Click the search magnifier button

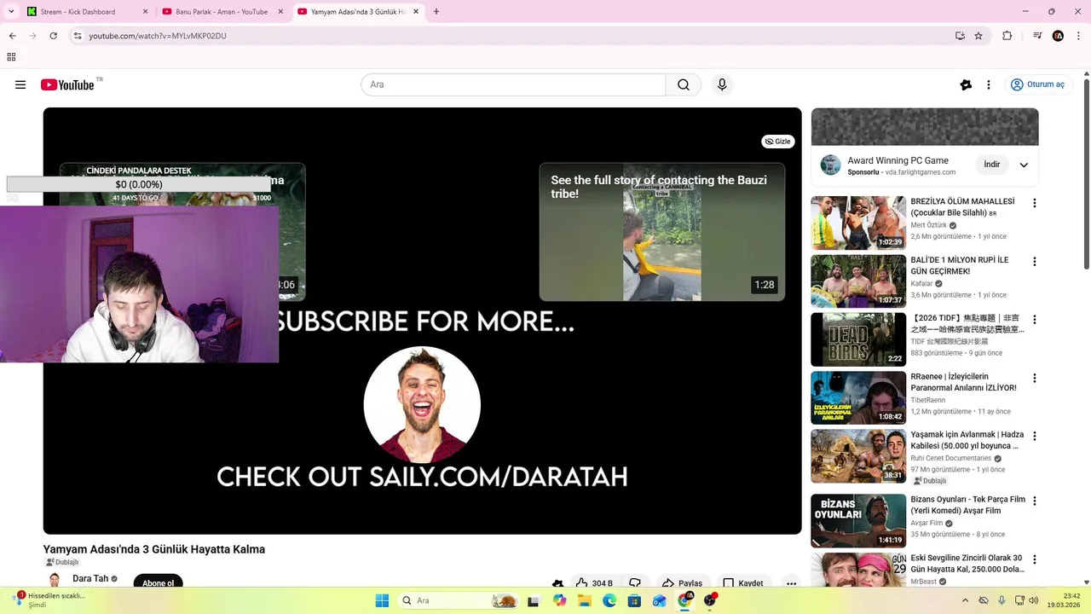coord(684,84)
